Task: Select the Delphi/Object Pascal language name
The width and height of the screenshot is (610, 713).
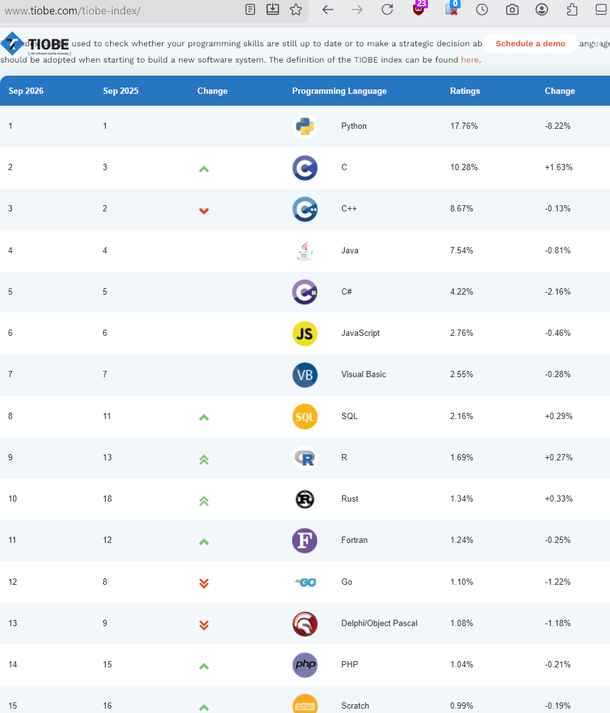Action: tap(379, 624)
